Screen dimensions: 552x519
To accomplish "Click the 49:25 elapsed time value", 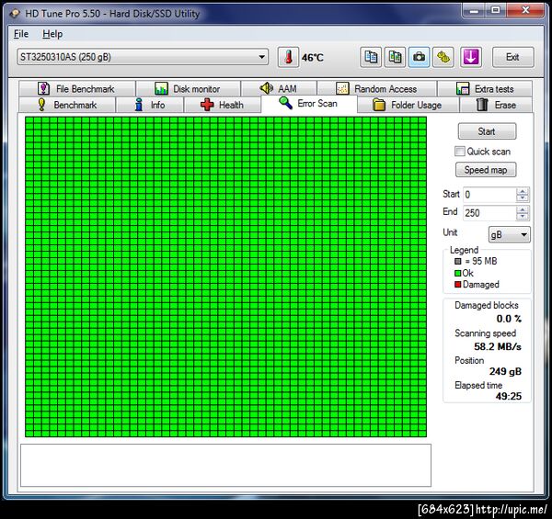I will (x=509, y=396).
